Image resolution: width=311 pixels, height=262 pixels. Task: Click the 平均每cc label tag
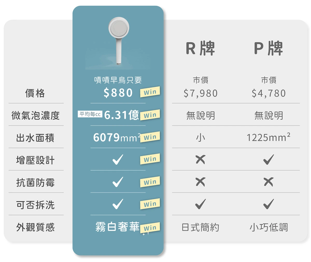(90, 114)
